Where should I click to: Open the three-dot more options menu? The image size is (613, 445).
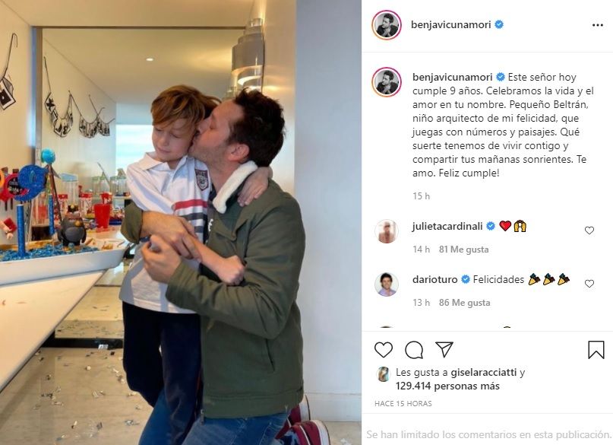[597, 25]
